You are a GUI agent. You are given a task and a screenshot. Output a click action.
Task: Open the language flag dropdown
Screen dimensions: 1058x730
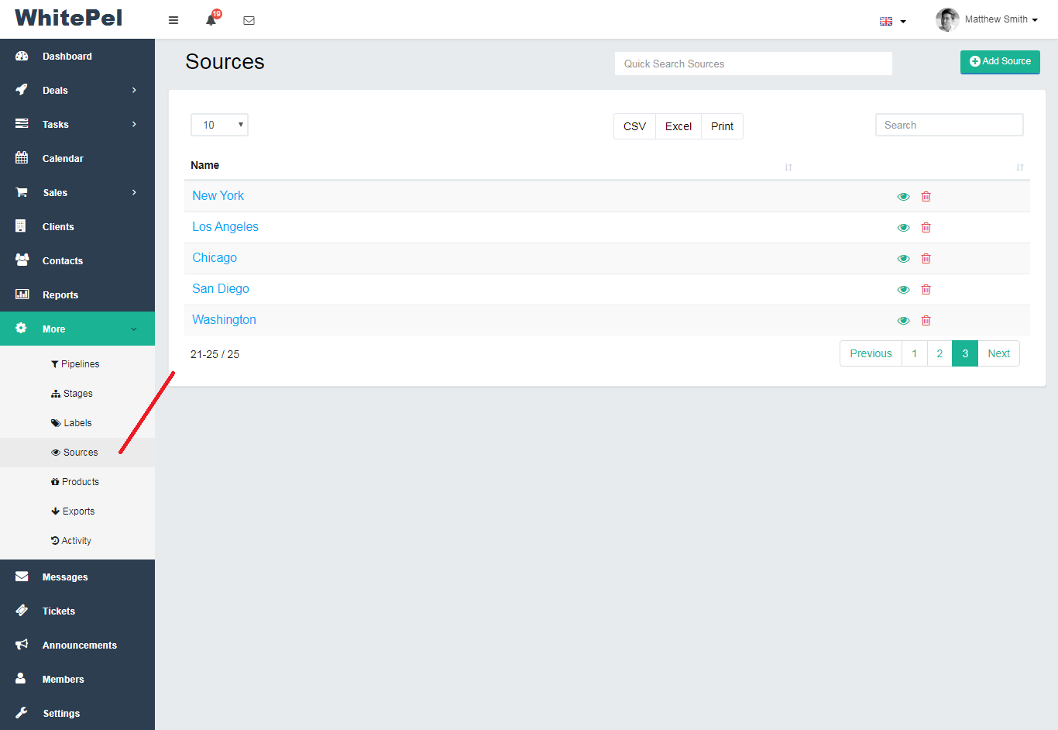click(892, 21)
